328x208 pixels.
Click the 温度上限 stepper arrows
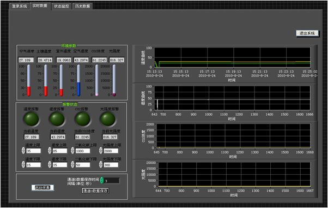click(23, 151)
